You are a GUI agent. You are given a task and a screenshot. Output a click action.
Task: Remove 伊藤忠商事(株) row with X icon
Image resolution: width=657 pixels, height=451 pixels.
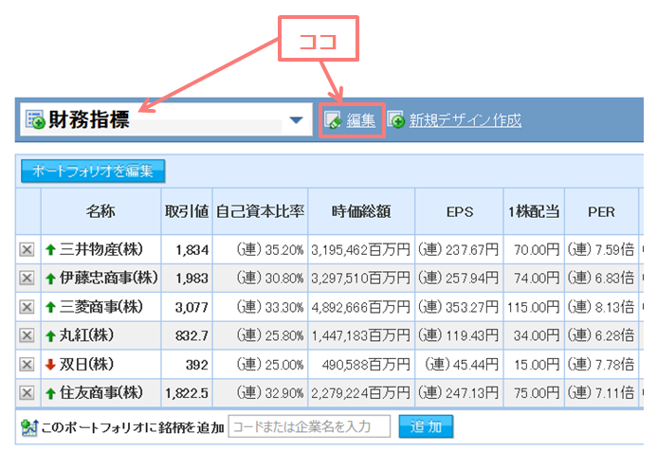(x=27, y=278)
